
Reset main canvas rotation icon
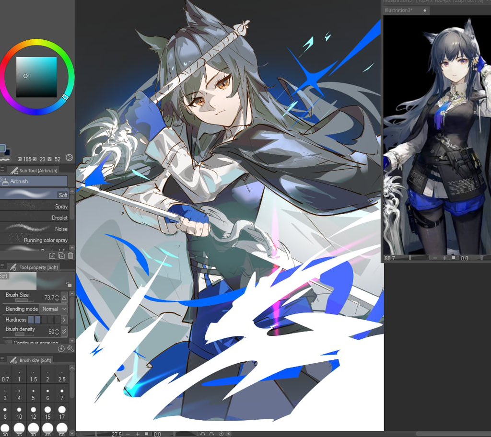[221, 434]
